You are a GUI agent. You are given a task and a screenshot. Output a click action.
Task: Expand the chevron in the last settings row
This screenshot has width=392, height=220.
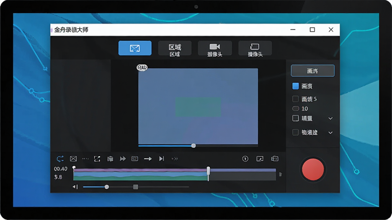pyautogui.click(x=330, y=133)
